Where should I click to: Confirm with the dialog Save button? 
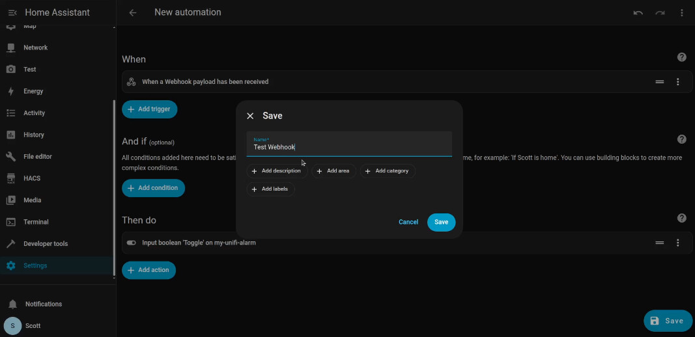441,222
